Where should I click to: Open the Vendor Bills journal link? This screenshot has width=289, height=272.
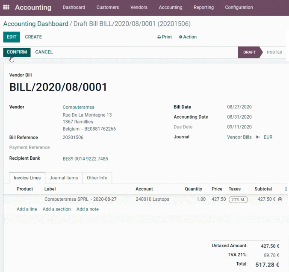(239, 137)
